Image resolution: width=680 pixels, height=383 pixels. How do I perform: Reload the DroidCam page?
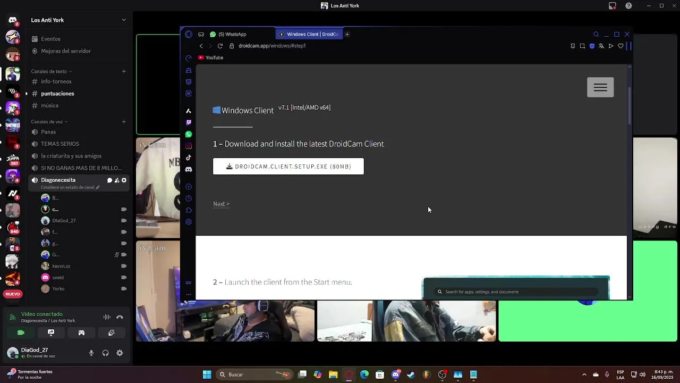pos(220,46)
